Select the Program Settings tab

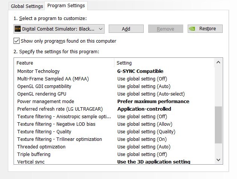click(x=66, y=6)
